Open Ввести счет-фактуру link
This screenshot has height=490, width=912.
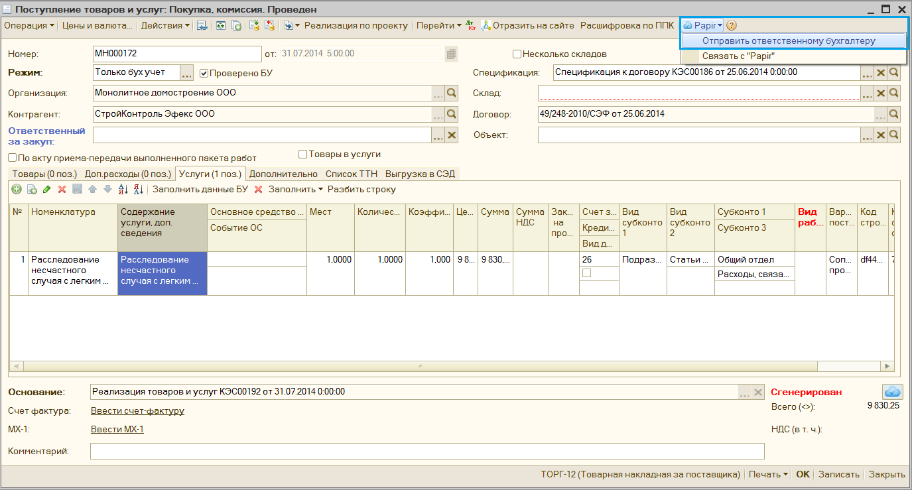137,411
